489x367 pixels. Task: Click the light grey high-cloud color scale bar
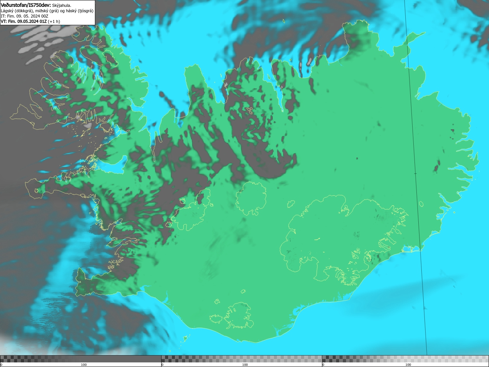click(x=405, y=359)
